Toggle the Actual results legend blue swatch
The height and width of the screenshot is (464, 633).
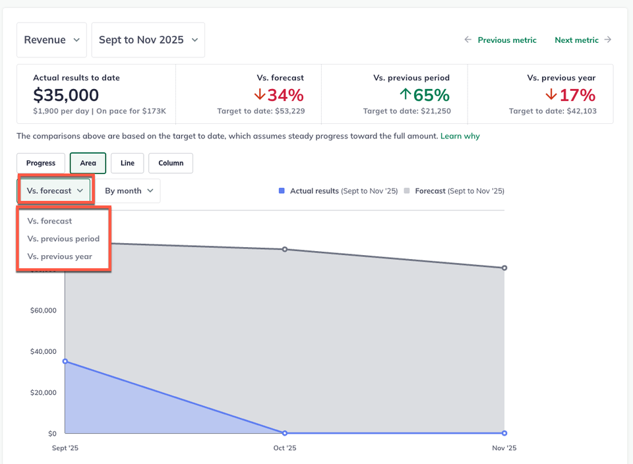(x=282, y=191)
